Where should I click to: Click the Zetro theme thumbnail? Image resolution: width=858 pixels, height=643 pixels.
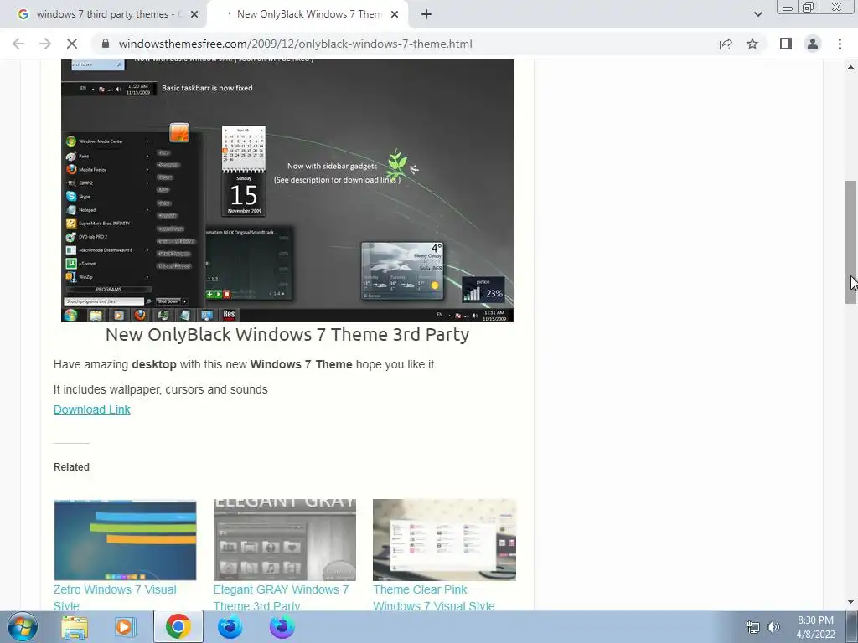pos(126,540)
